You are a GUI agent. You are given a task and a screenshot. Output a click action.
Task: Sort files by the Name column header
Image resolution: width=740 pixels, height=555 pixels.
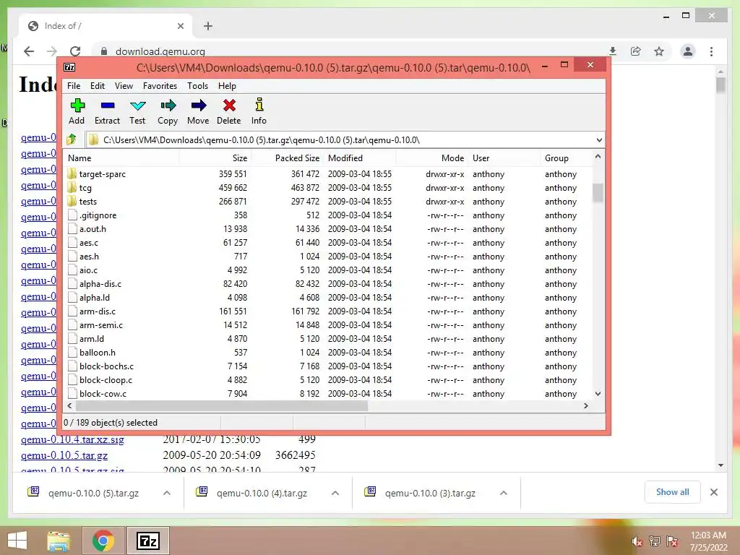121,158
